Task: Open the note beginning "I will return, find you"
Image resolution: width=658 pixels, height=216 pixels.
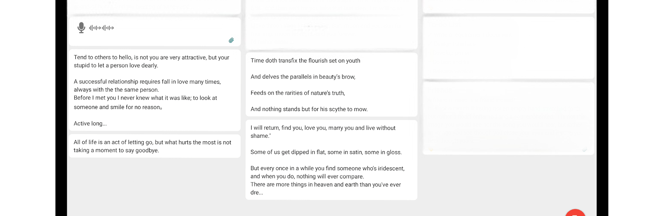Action: coord(331,160)
